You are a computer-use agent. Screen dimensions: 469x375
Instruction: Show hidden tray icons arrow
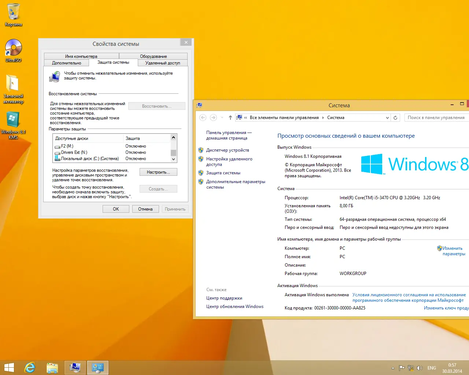(x=393, y=368)
